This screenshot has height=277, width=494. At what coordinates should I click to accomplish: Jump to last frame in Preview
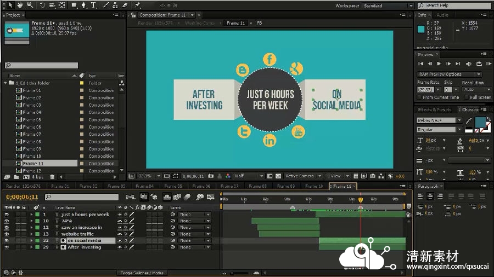(x=458, y=64)
